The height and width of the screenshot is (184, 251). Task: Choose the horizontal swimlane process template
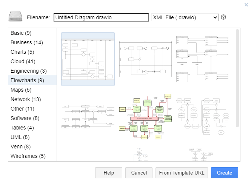tap(146, 59)
